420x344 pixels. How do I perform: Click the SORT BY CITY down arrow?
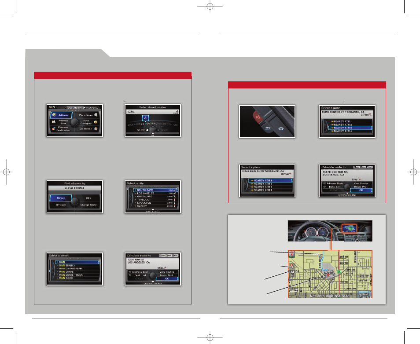pos(153,210)
